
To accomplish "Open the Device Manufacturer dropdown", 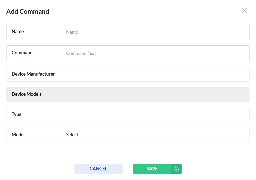I will (156, 74).
